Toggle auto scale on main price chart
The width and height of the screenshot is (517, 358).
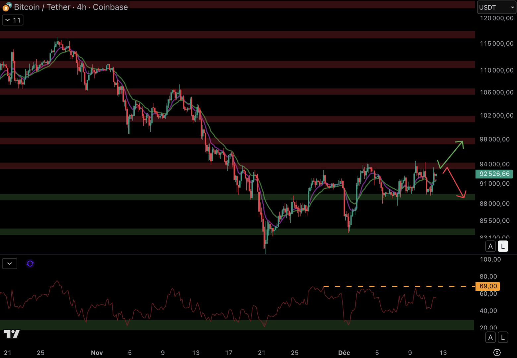click(x=490, y=246)
